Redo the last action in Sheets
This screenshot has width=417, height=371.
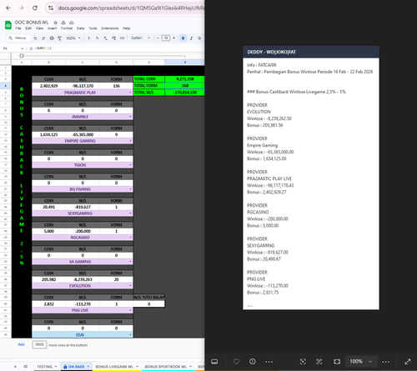coord(43,38)
